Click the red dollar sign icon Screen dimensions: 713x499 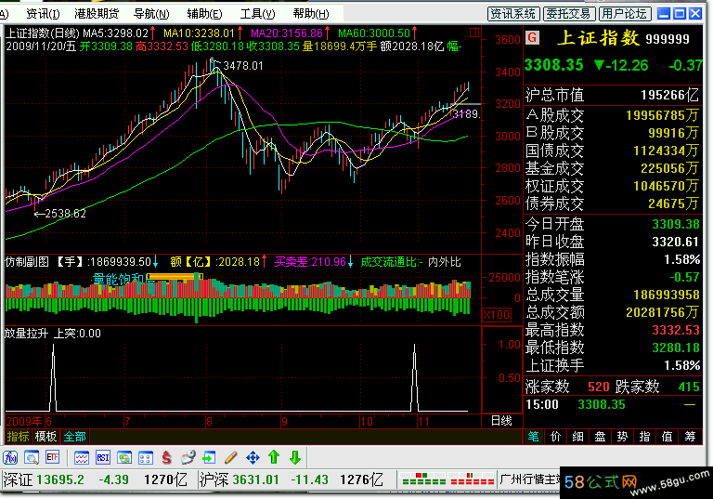167,457
